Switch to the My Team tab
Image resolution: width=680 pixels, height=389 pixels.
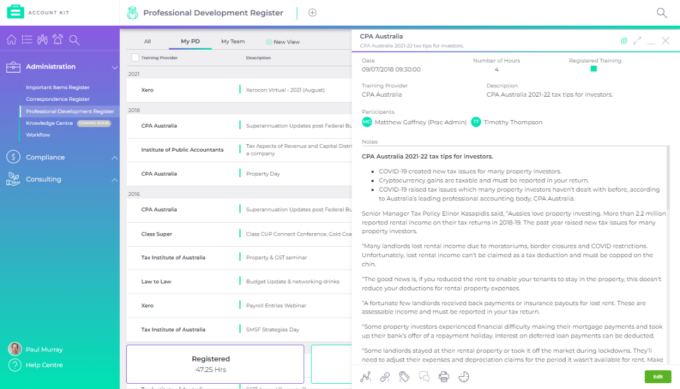click(232, 41)
